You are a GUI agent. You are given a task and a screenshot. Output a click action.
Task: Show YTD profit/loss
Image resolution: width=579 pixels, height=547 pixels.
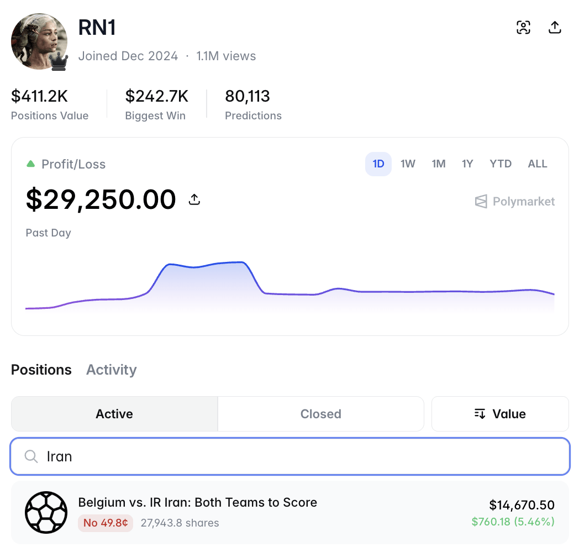pos(501,164)
